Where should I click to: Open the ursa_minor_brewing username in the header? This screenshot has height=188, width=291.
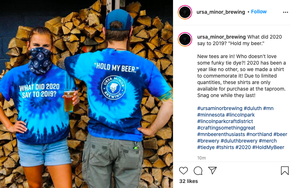tap(221, 12)
